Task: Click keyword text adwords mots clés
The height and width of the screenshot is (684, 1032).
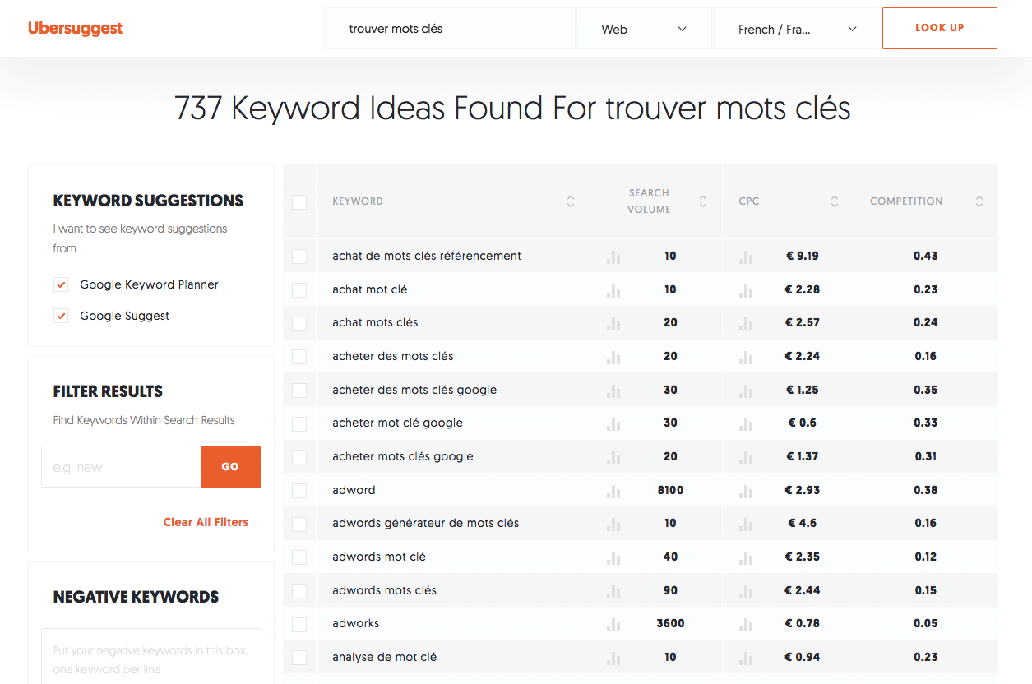Action: tap(384, 590)
